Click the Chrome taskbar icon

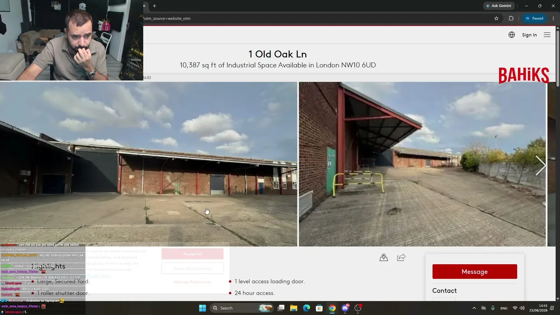[332, 308]
